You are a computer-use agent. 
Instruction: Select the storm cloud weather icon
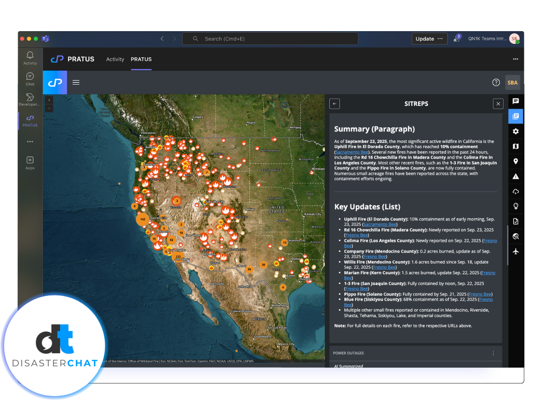[x=515, y=192]
